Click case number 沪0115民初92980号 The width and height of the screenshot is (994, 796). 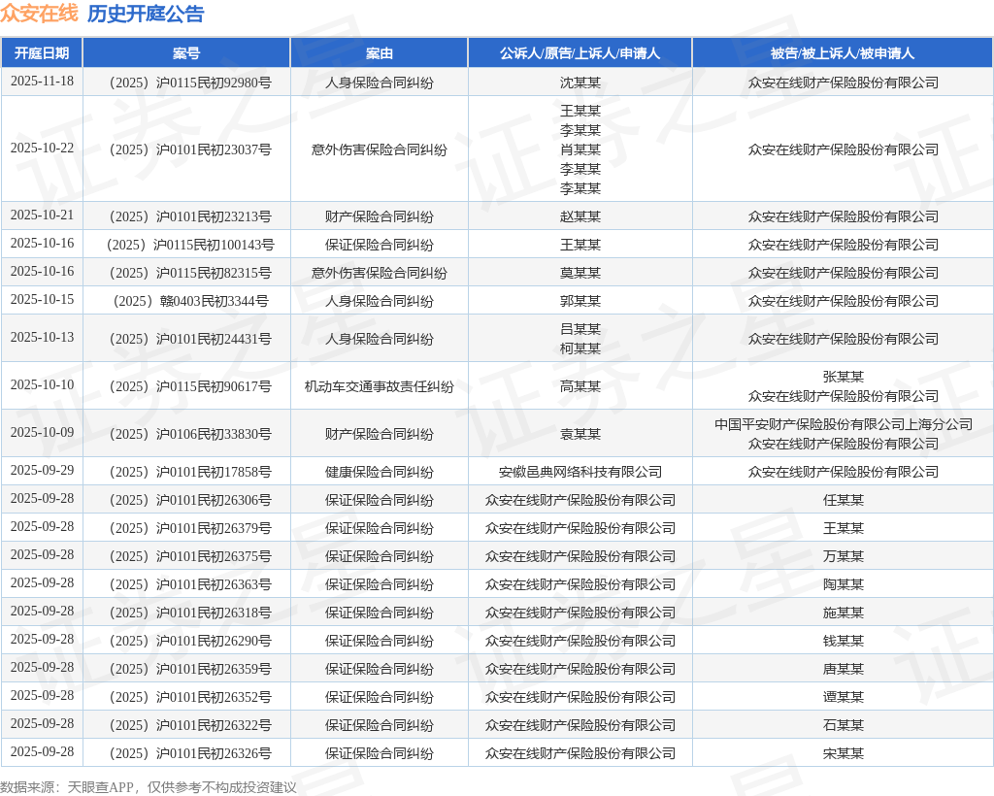(190, 83)
